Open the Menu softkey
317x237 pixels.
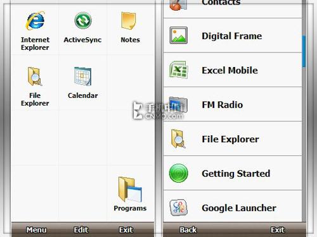point(36,230)
